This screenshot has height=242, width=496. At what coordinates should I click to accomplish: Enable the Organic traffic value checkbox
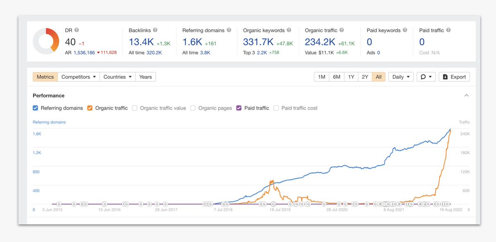(x=135, y=108)
